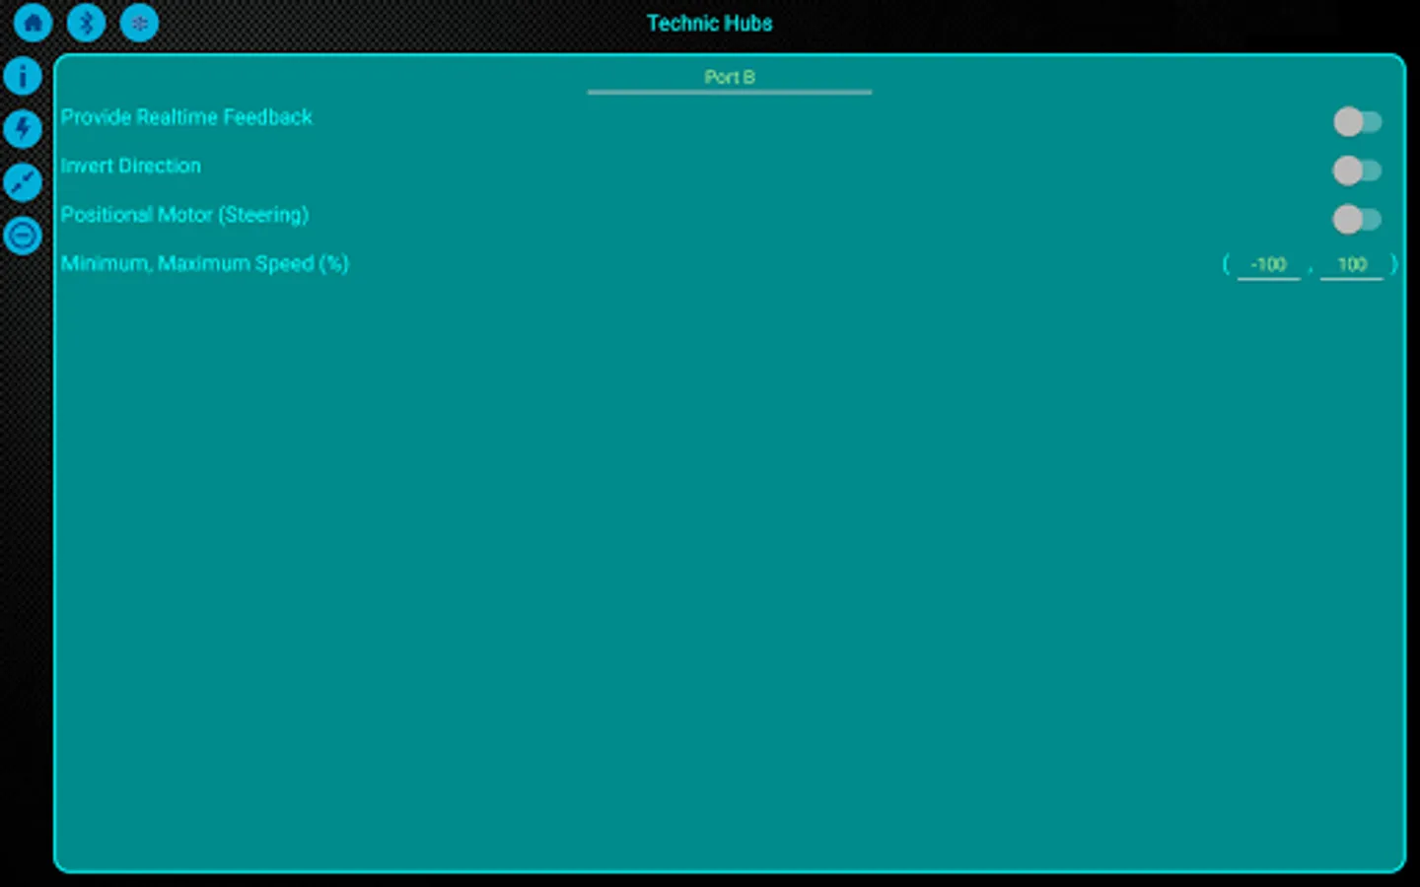Select the snowflake icon in the top bar
This screenshot has height=887, width=1420.
139,23
